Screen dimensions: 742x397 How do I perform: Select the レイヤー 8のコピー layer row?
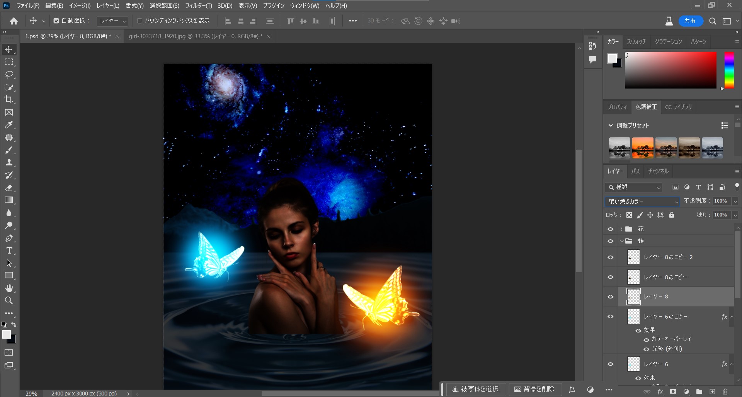676,277
